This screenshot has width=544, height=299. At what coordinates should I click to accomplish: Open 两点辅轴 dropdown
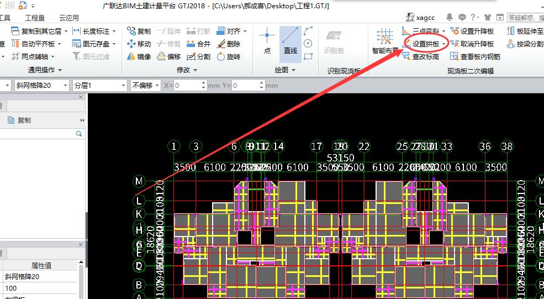point(53,56)
